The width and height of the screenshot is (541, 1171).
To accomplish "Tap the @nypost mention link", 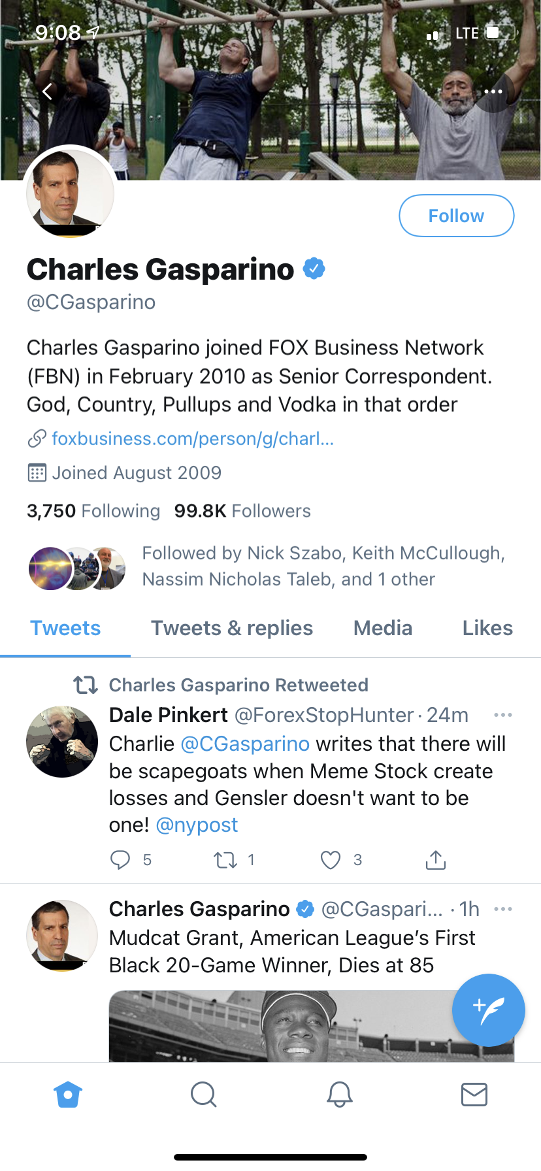I will 197,825.
